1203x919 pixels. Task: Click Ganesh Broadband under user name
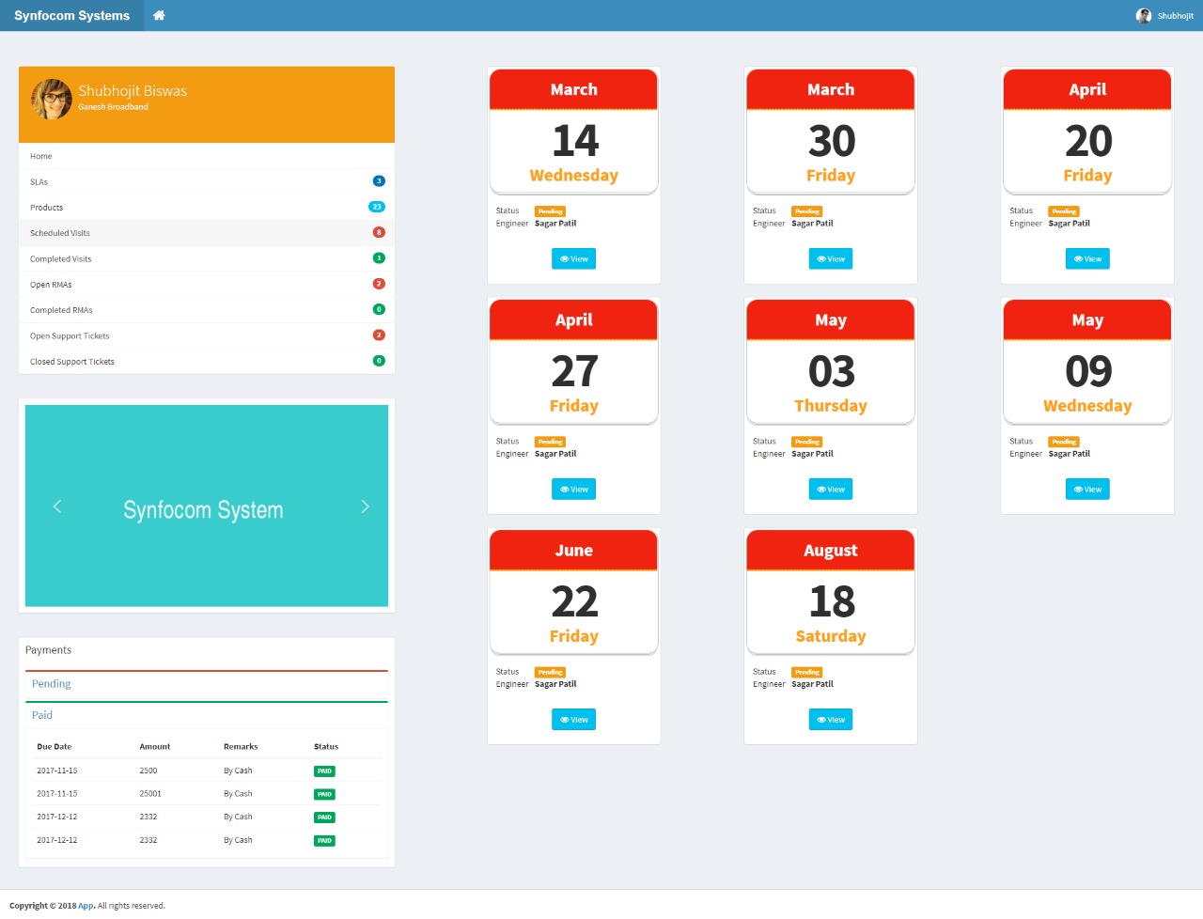click(113, 107)
